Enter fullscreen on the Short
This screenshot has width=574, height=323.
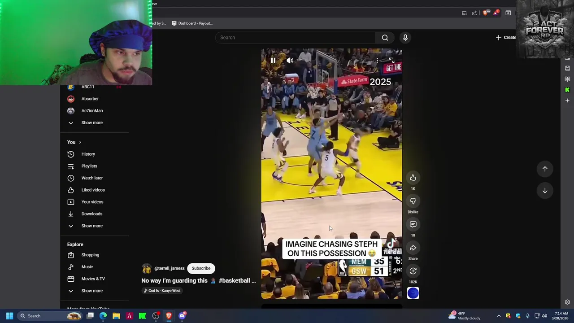tap(391, 60)
